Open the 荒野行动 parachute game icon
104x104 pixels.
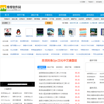(51, 32)
